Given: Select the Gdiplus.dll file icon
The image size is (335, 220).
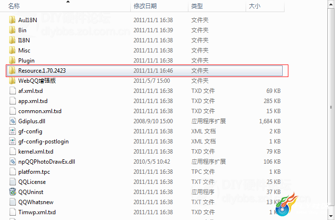Looking at the screenshot, I should pyautogui.click(x=12, y=121).
